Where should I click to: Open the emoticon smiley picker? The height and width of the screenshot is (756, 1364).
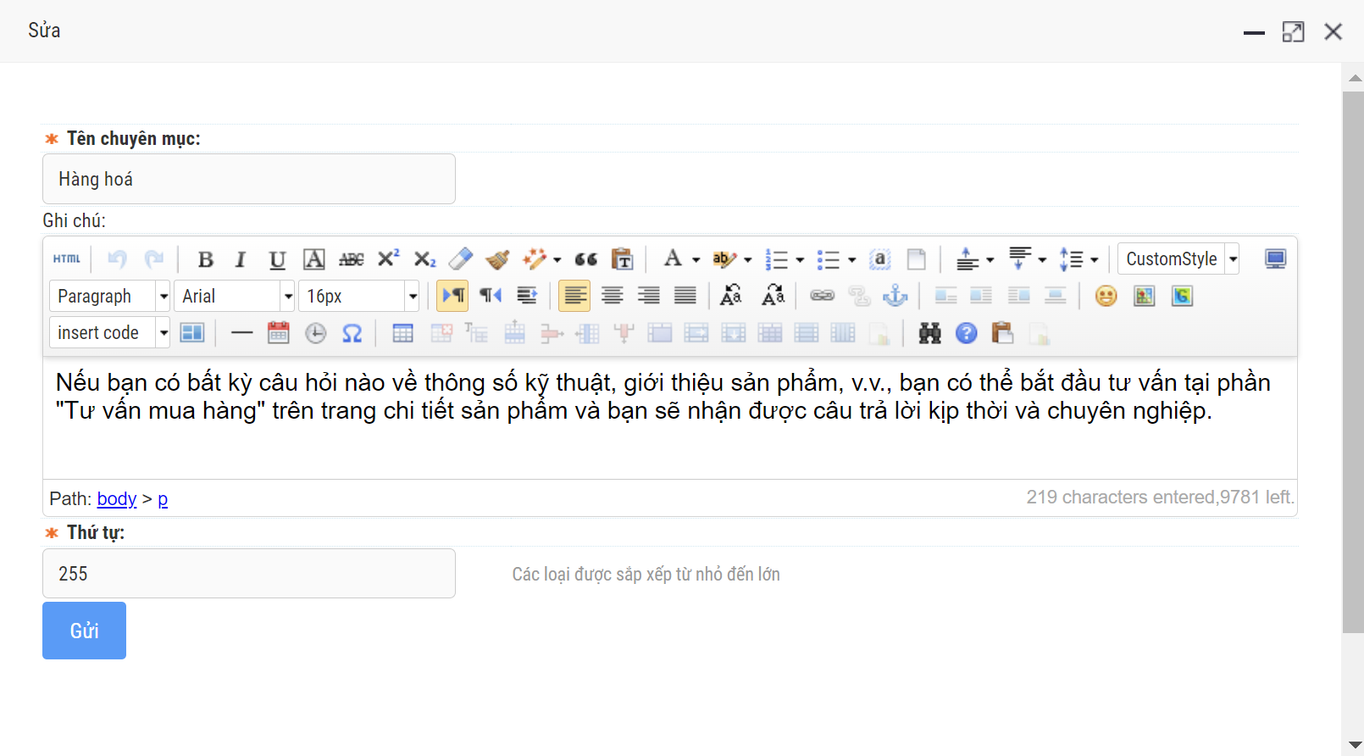[x=1106, y=296]
